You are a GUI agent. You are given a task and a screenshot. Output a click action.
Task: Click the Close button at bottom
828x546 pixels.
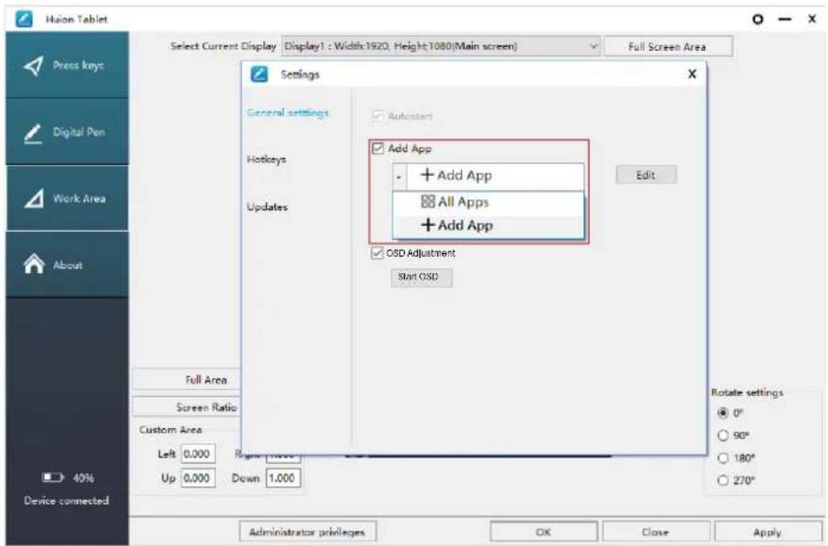point(656,532)
